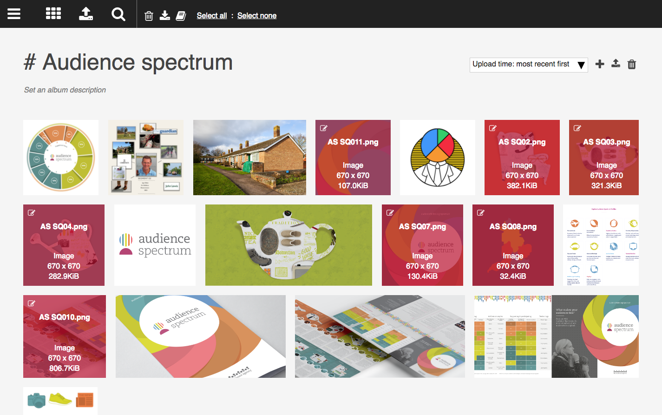This screenshot has width=662, height=415.
Task: Download selected items via top bar icon
Action: tap(165, 16)
